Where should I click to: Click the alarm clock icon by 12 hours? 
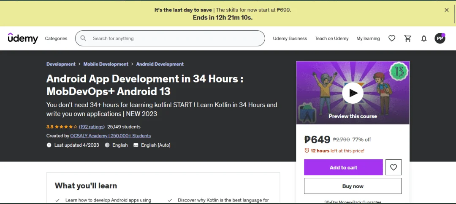(307, 150)
